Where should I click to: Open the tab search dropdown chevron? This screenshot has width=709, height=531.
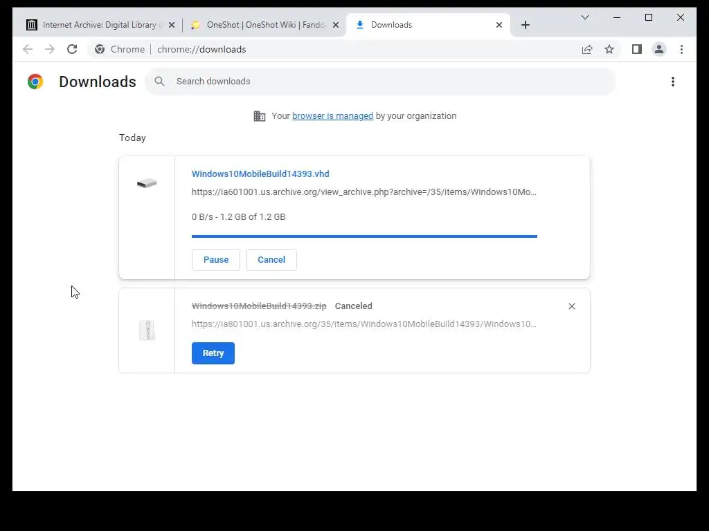(584, 17)
